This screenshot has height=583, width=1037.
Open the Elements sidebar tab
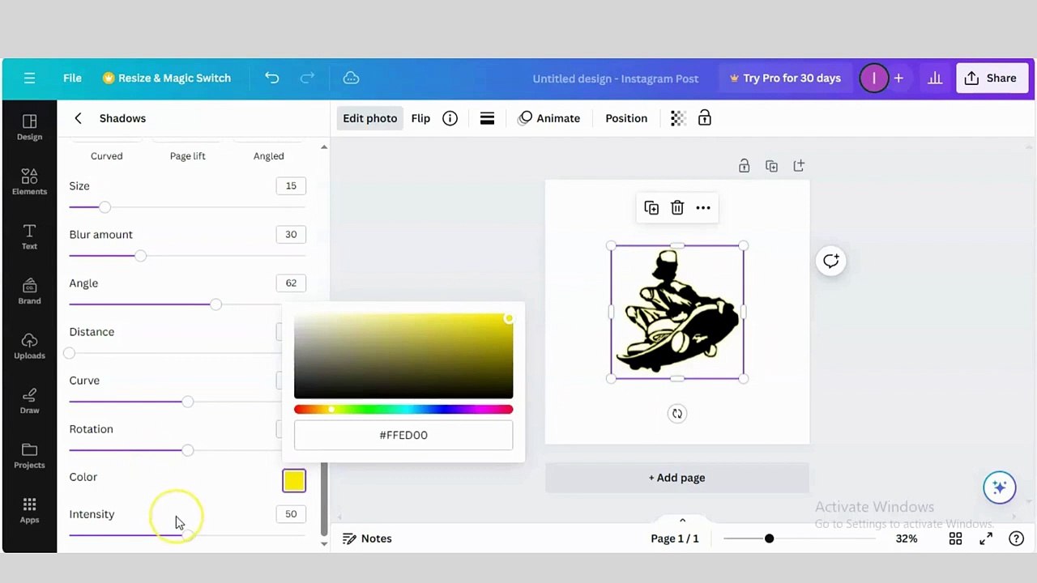[x=29, y=181]
